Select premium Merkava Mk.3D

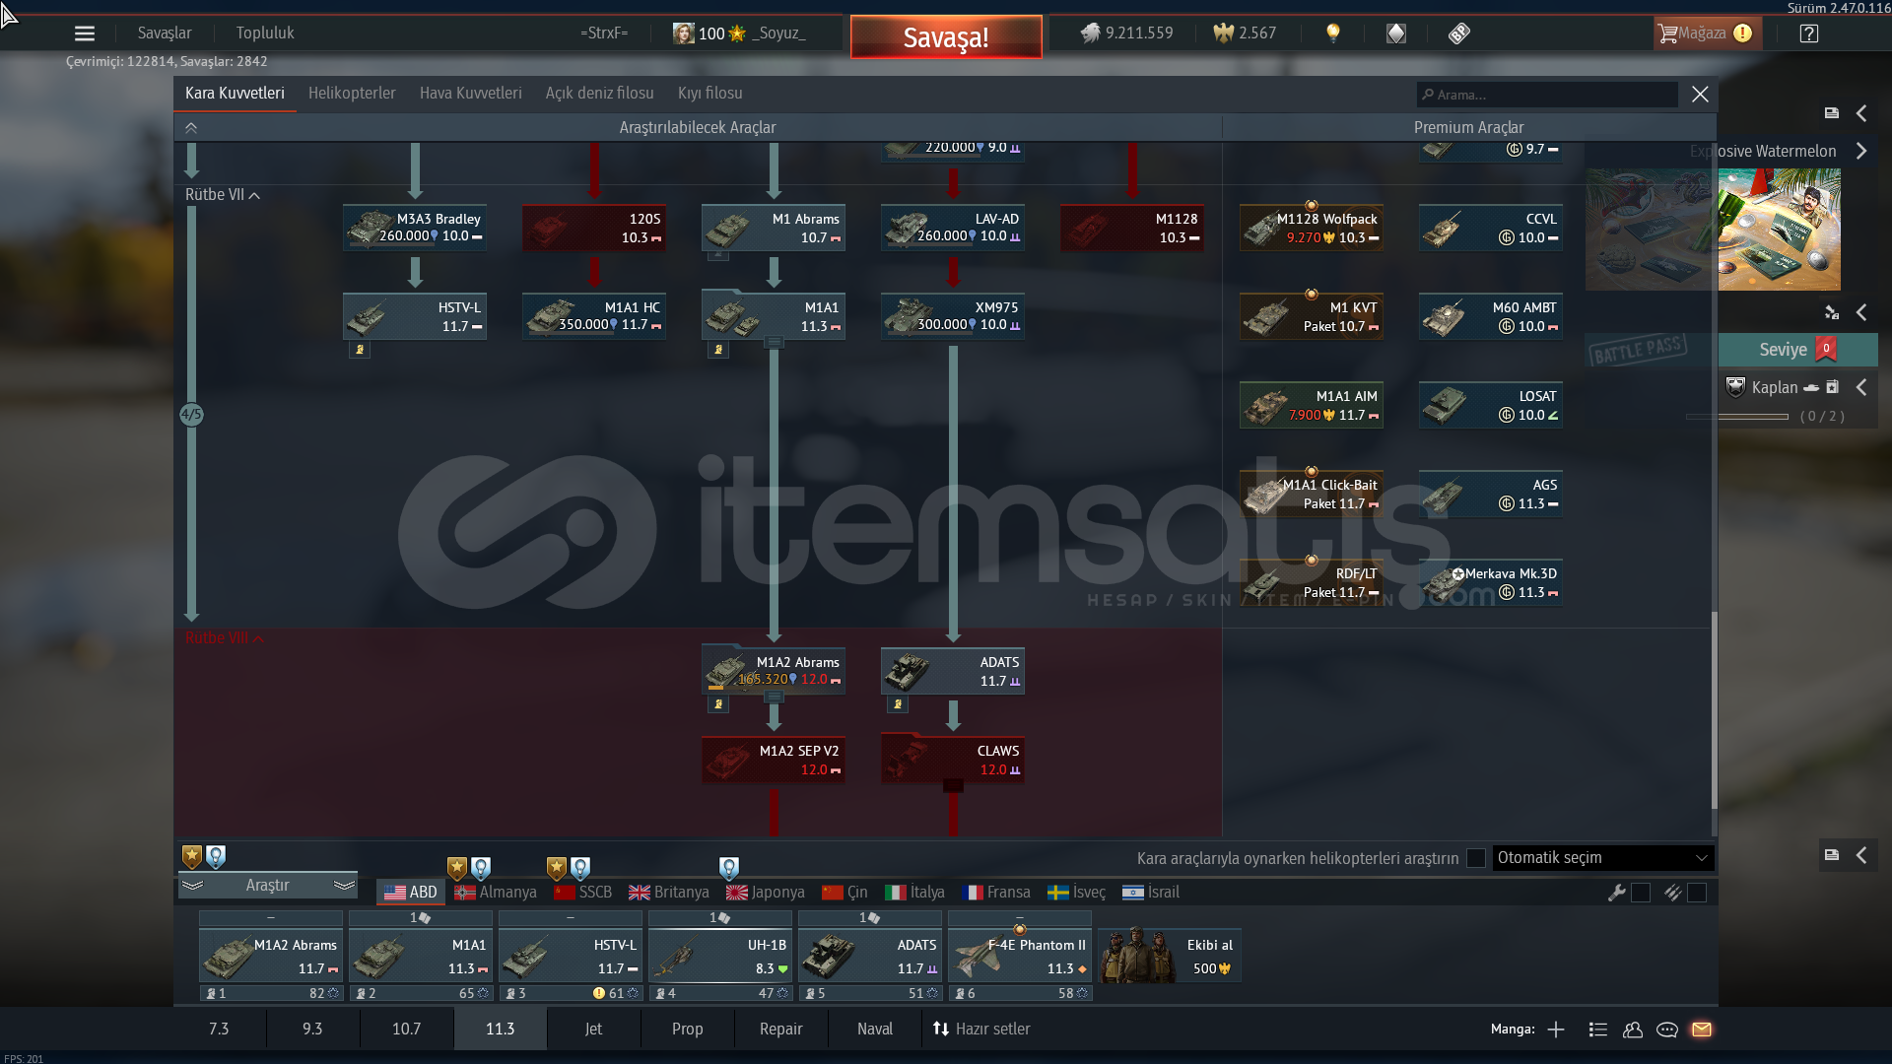(1491, 582)
